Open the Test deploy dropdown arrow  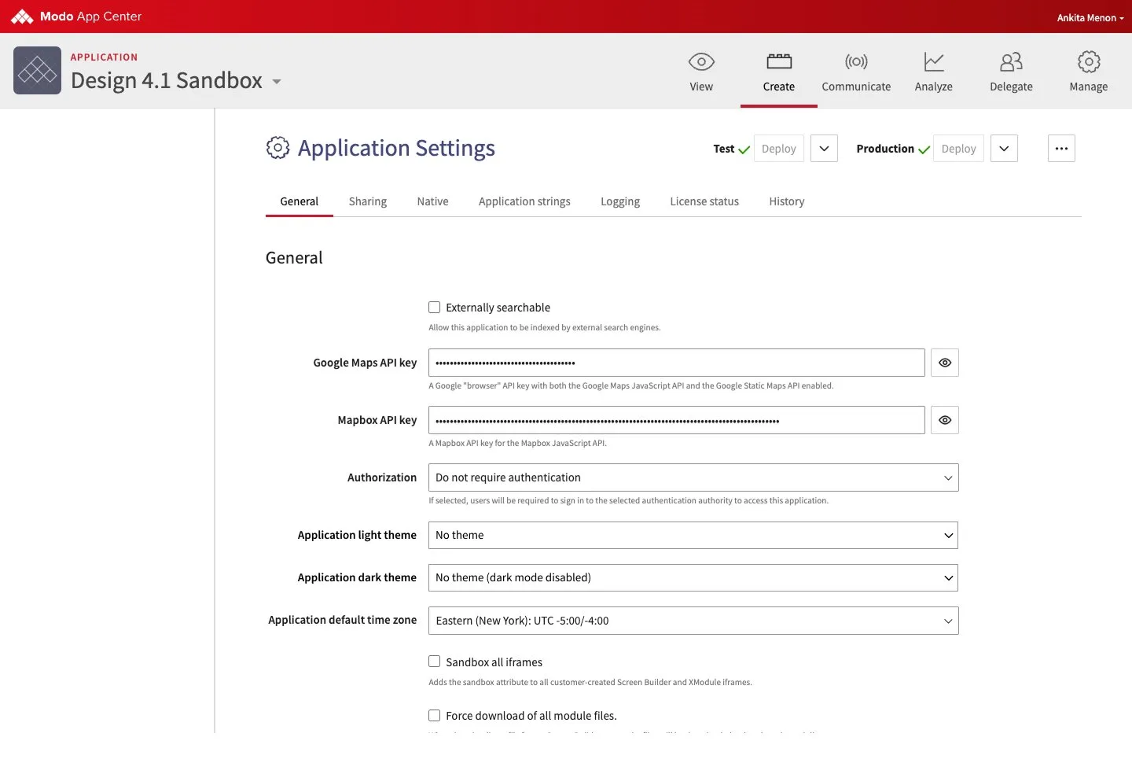click(824, 149)
